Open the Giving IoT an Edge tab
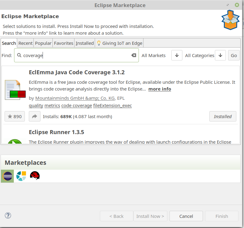 point(119,43)
